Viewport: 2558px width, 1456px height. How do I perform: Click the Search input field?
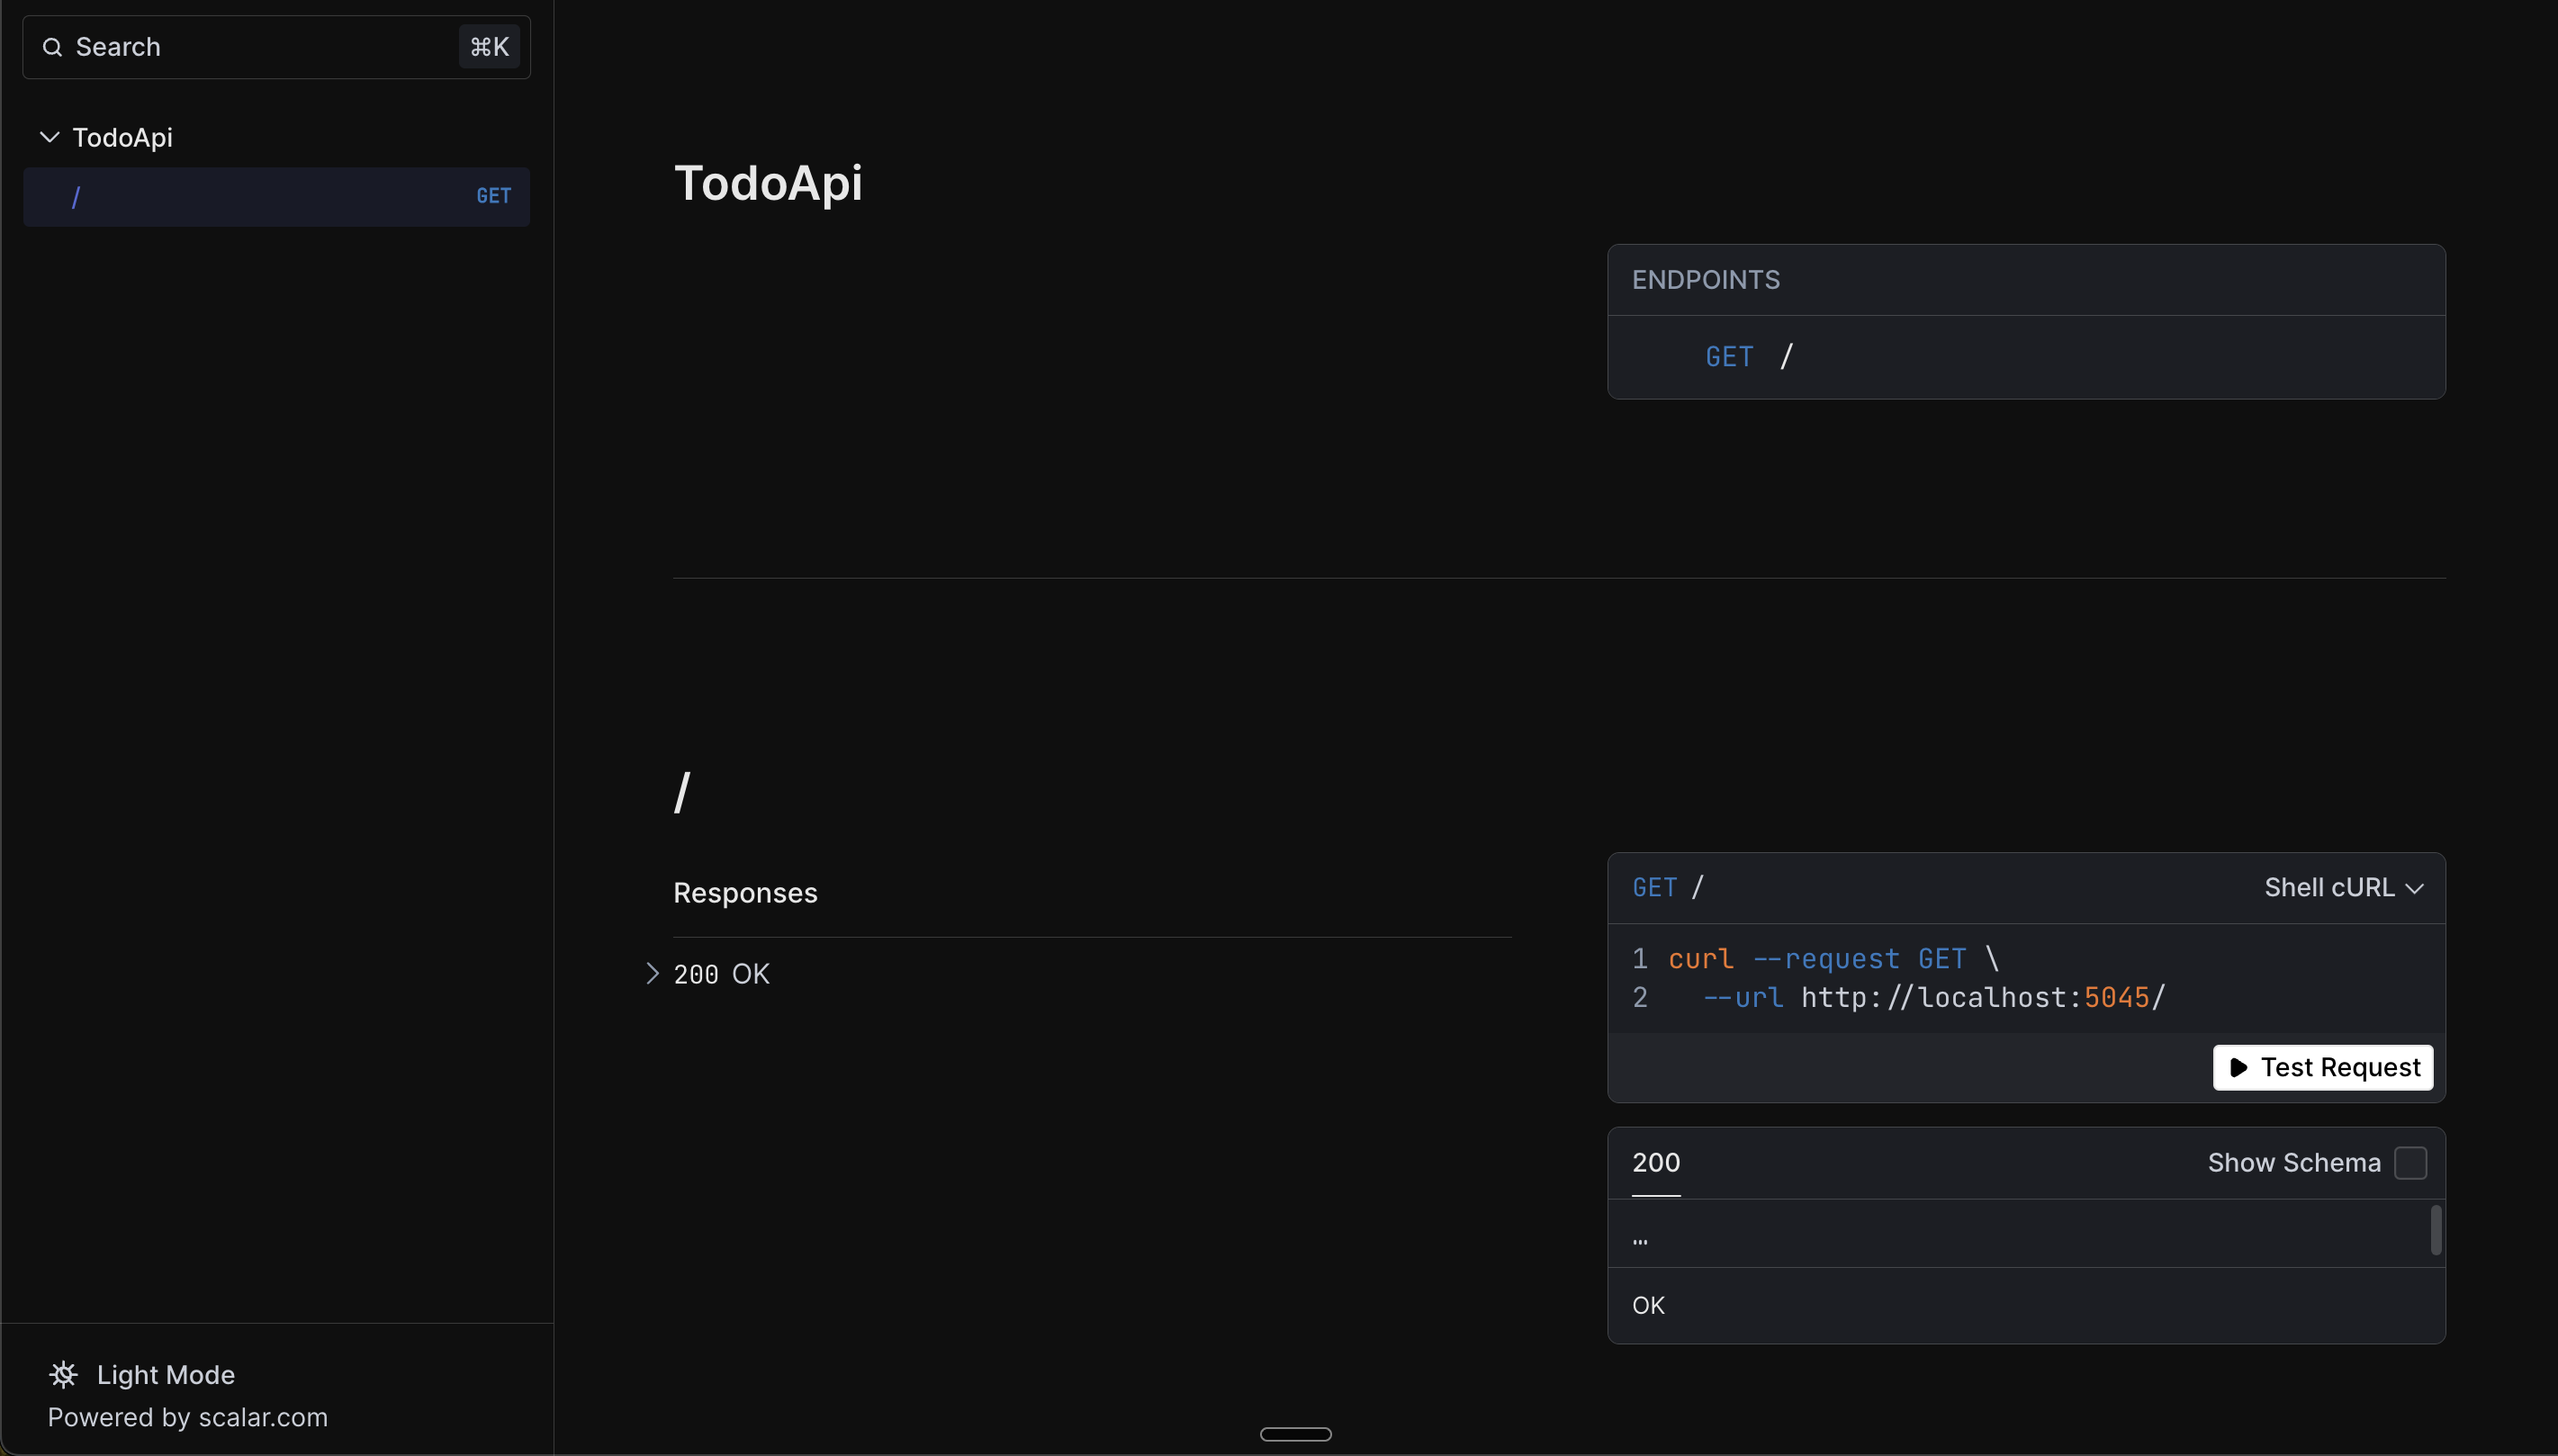pos(260,47)
